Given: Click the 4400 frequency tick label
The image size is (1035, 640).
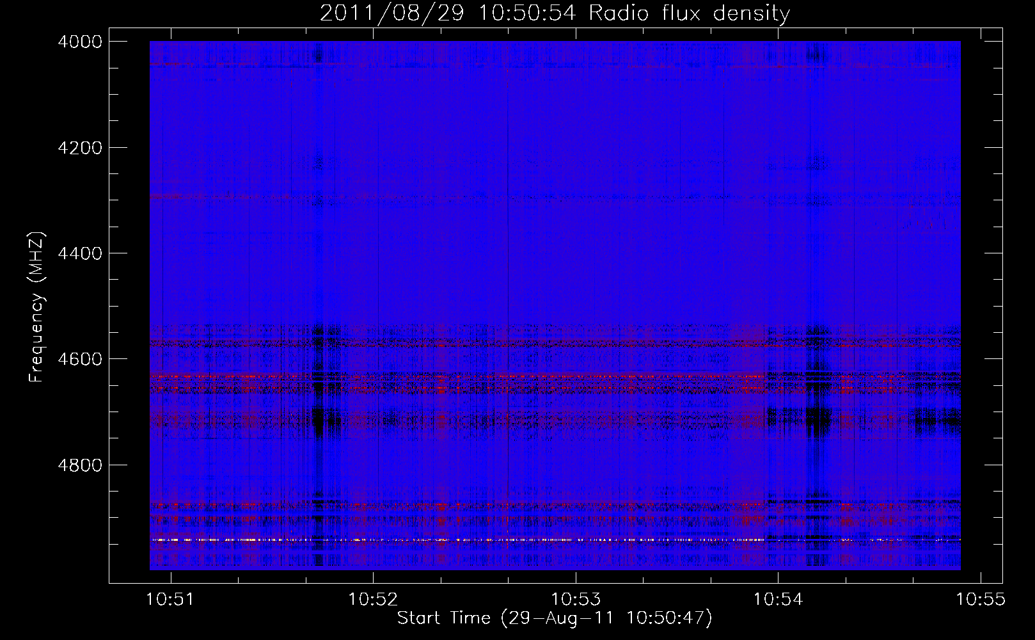Looking at the screenshot, I should tap(80, 253).
